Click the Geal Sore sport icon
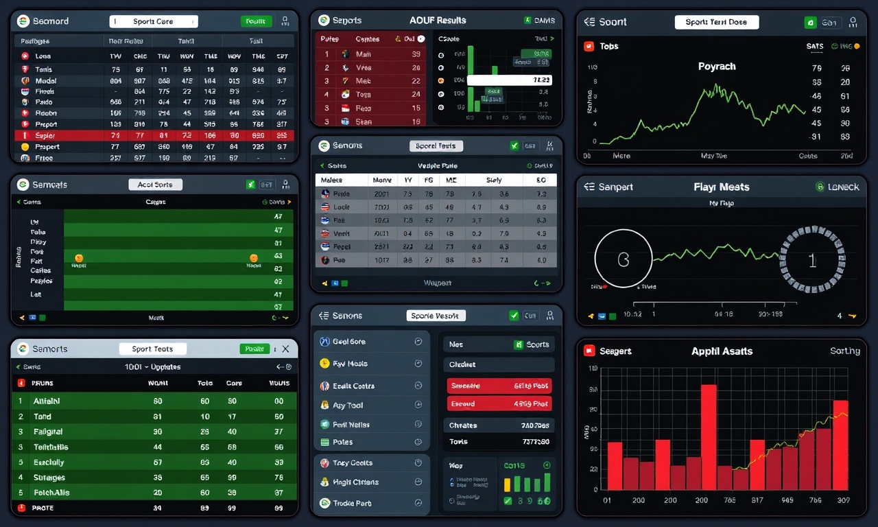 point(325,342)
